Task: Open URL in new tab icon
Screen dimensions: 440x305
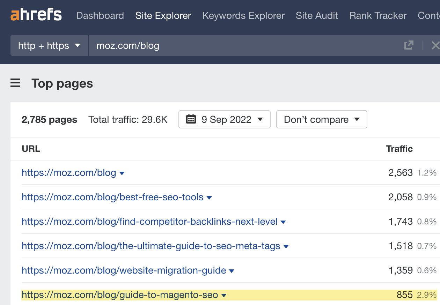Action: point(409,45)
